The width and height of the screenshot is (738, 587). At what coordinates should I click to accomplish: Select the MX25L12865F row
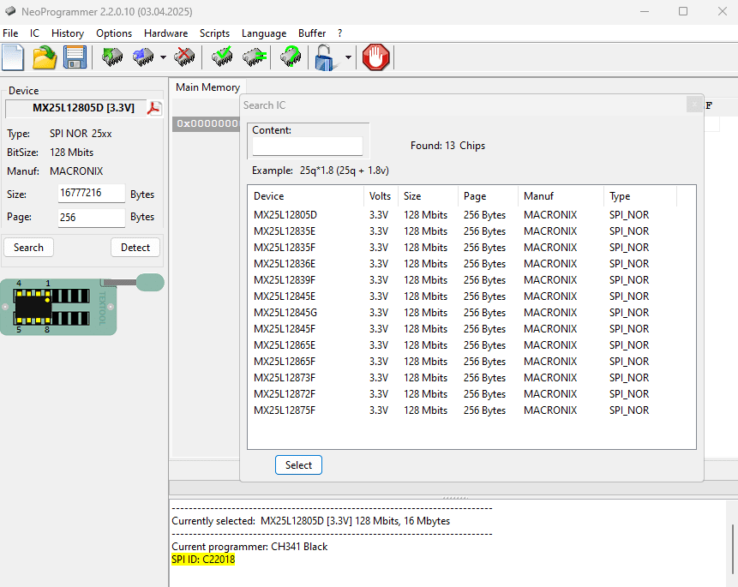471,362
